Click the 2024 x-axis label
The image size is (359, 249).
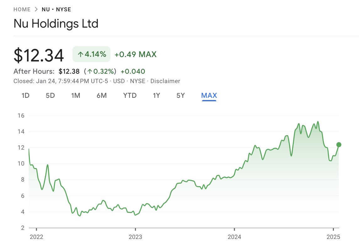[x=234, y=237]
